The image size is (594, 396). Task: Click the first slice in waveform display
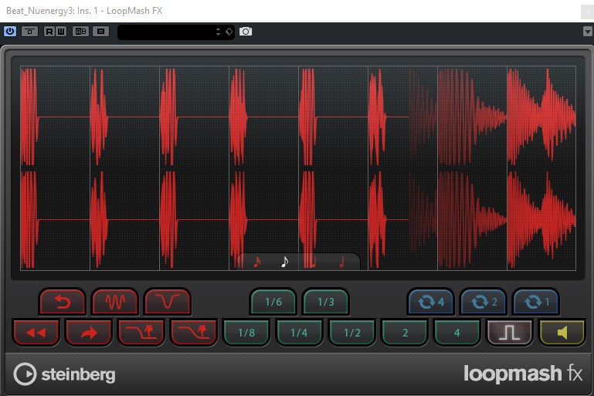(x=55, y=168)
